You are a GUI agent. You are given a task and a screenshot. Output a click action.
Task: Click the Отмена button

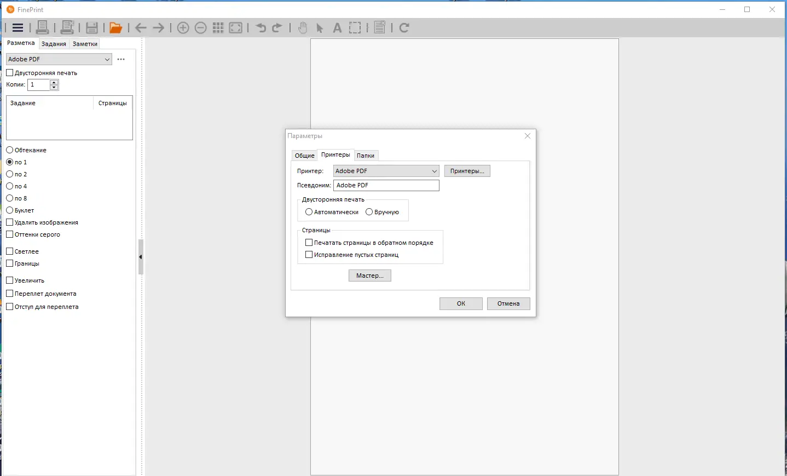pos(508,303)
